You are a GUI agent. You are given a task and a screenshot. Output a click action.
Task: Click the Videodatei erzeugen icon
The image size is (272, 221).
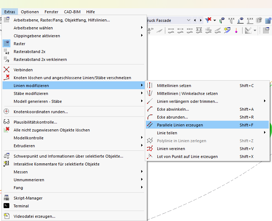pyautogui.click(x=6, y=216)
